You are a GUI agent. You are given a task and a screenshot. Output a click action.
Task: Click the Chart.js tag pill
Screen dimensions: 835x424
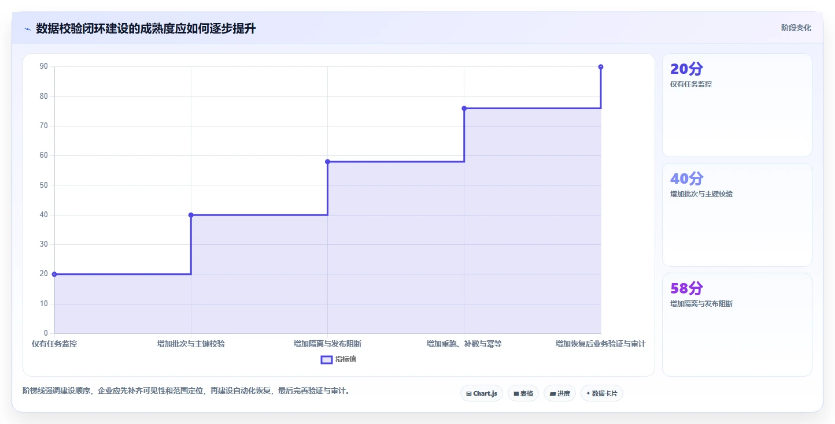tap(482, 393)
